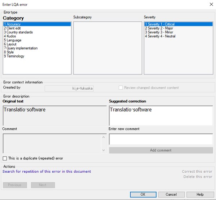Select the Accuracy category
This screenshot has height=200, width=216.
(x=14, y=24)
